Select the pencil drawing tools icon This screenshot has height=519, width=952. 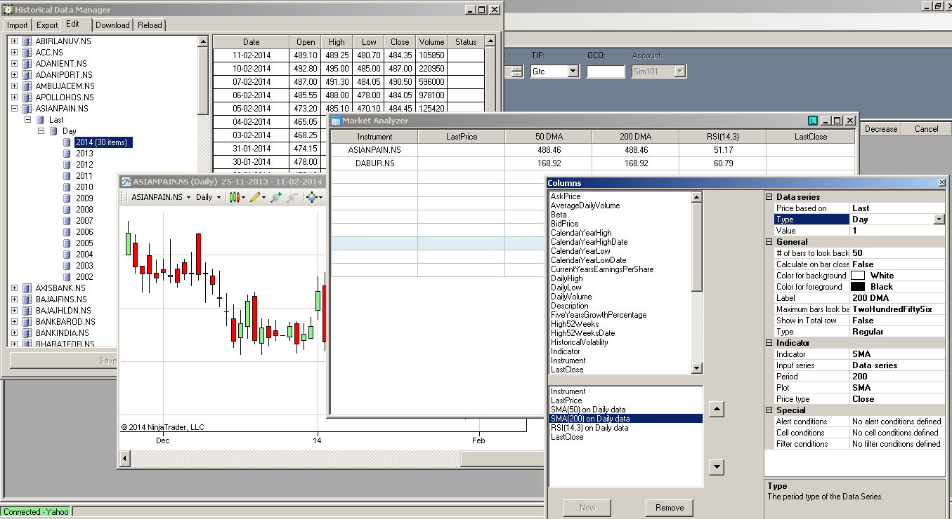(x=256, y=197)
